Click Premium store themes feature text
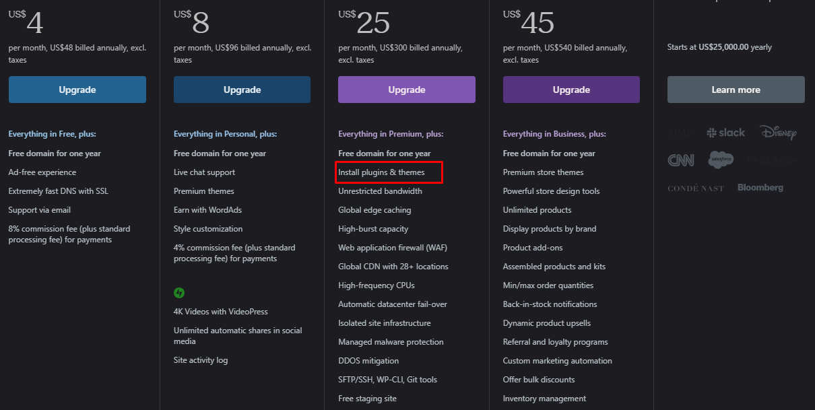 click(544, 172)
